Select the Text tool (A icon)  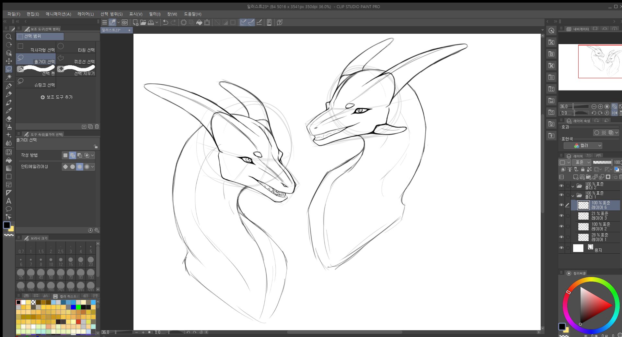9,201
